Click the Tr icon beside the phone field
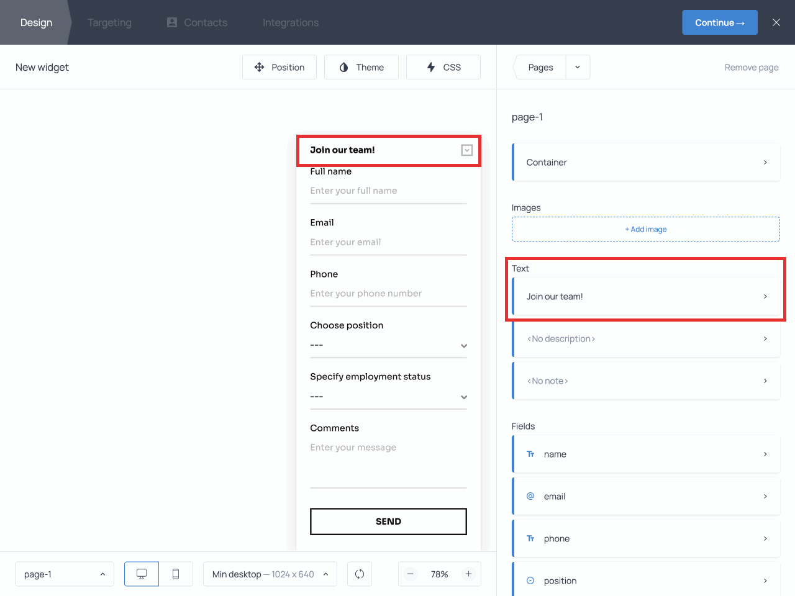Viewport: 795px width, 596px height. coord(530,538)
